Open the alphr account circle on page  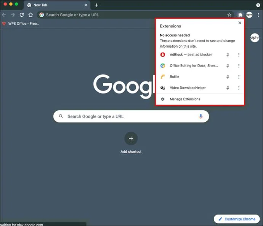tap(255, 38)
